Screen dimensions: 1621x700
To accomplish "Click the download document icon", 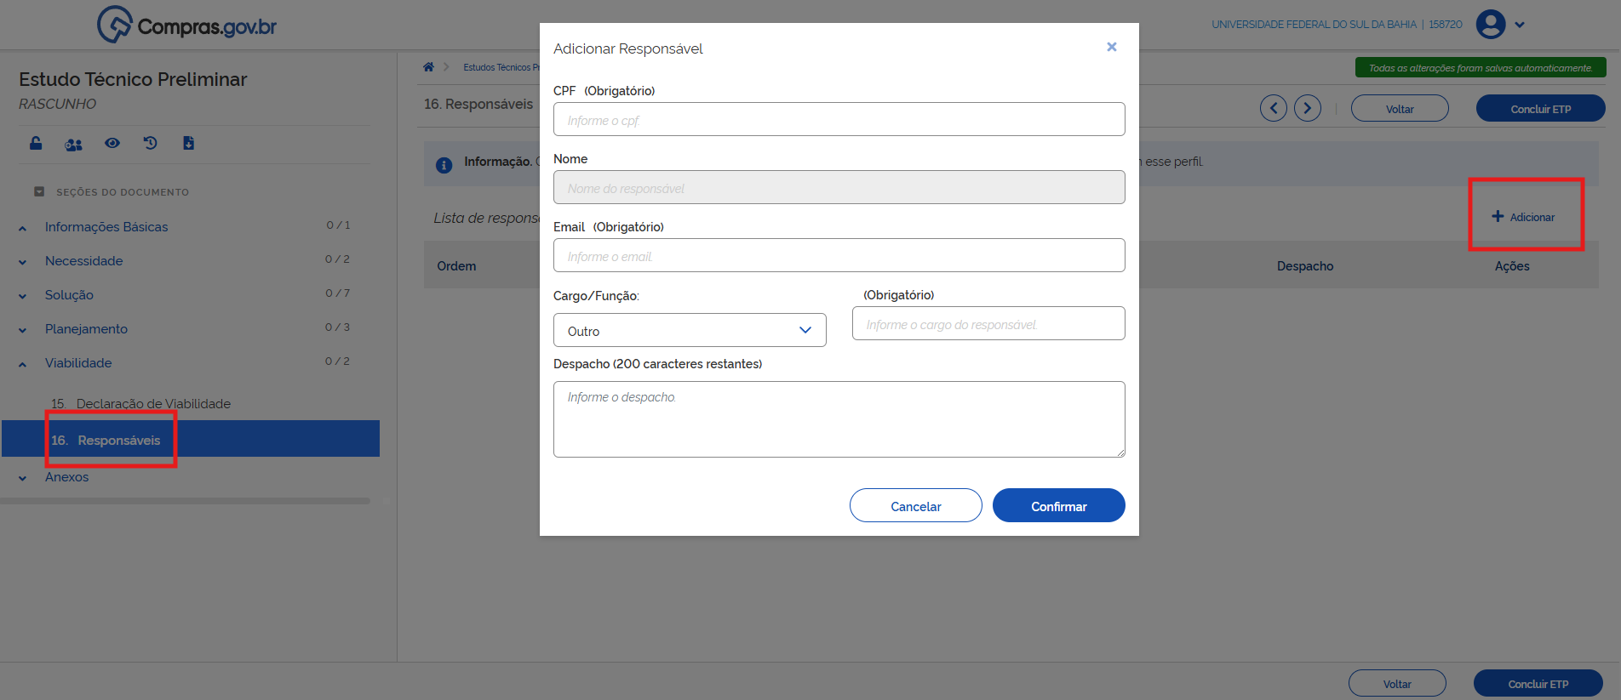I will click(188, 143).
